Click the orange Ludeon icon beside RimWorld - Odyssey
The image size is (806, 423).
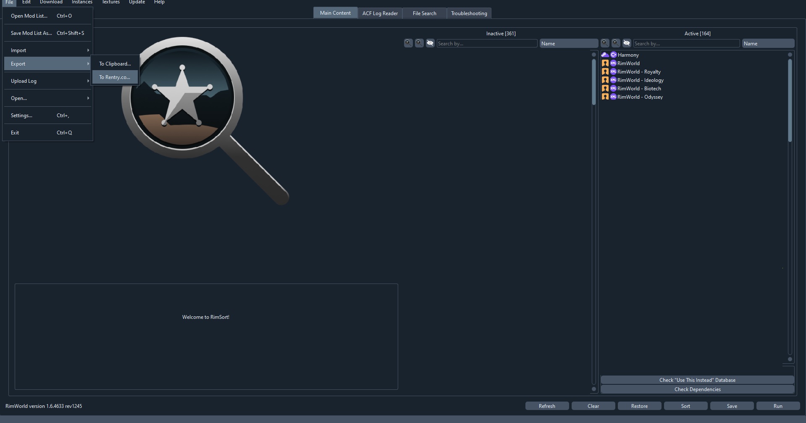click(605, 97)
